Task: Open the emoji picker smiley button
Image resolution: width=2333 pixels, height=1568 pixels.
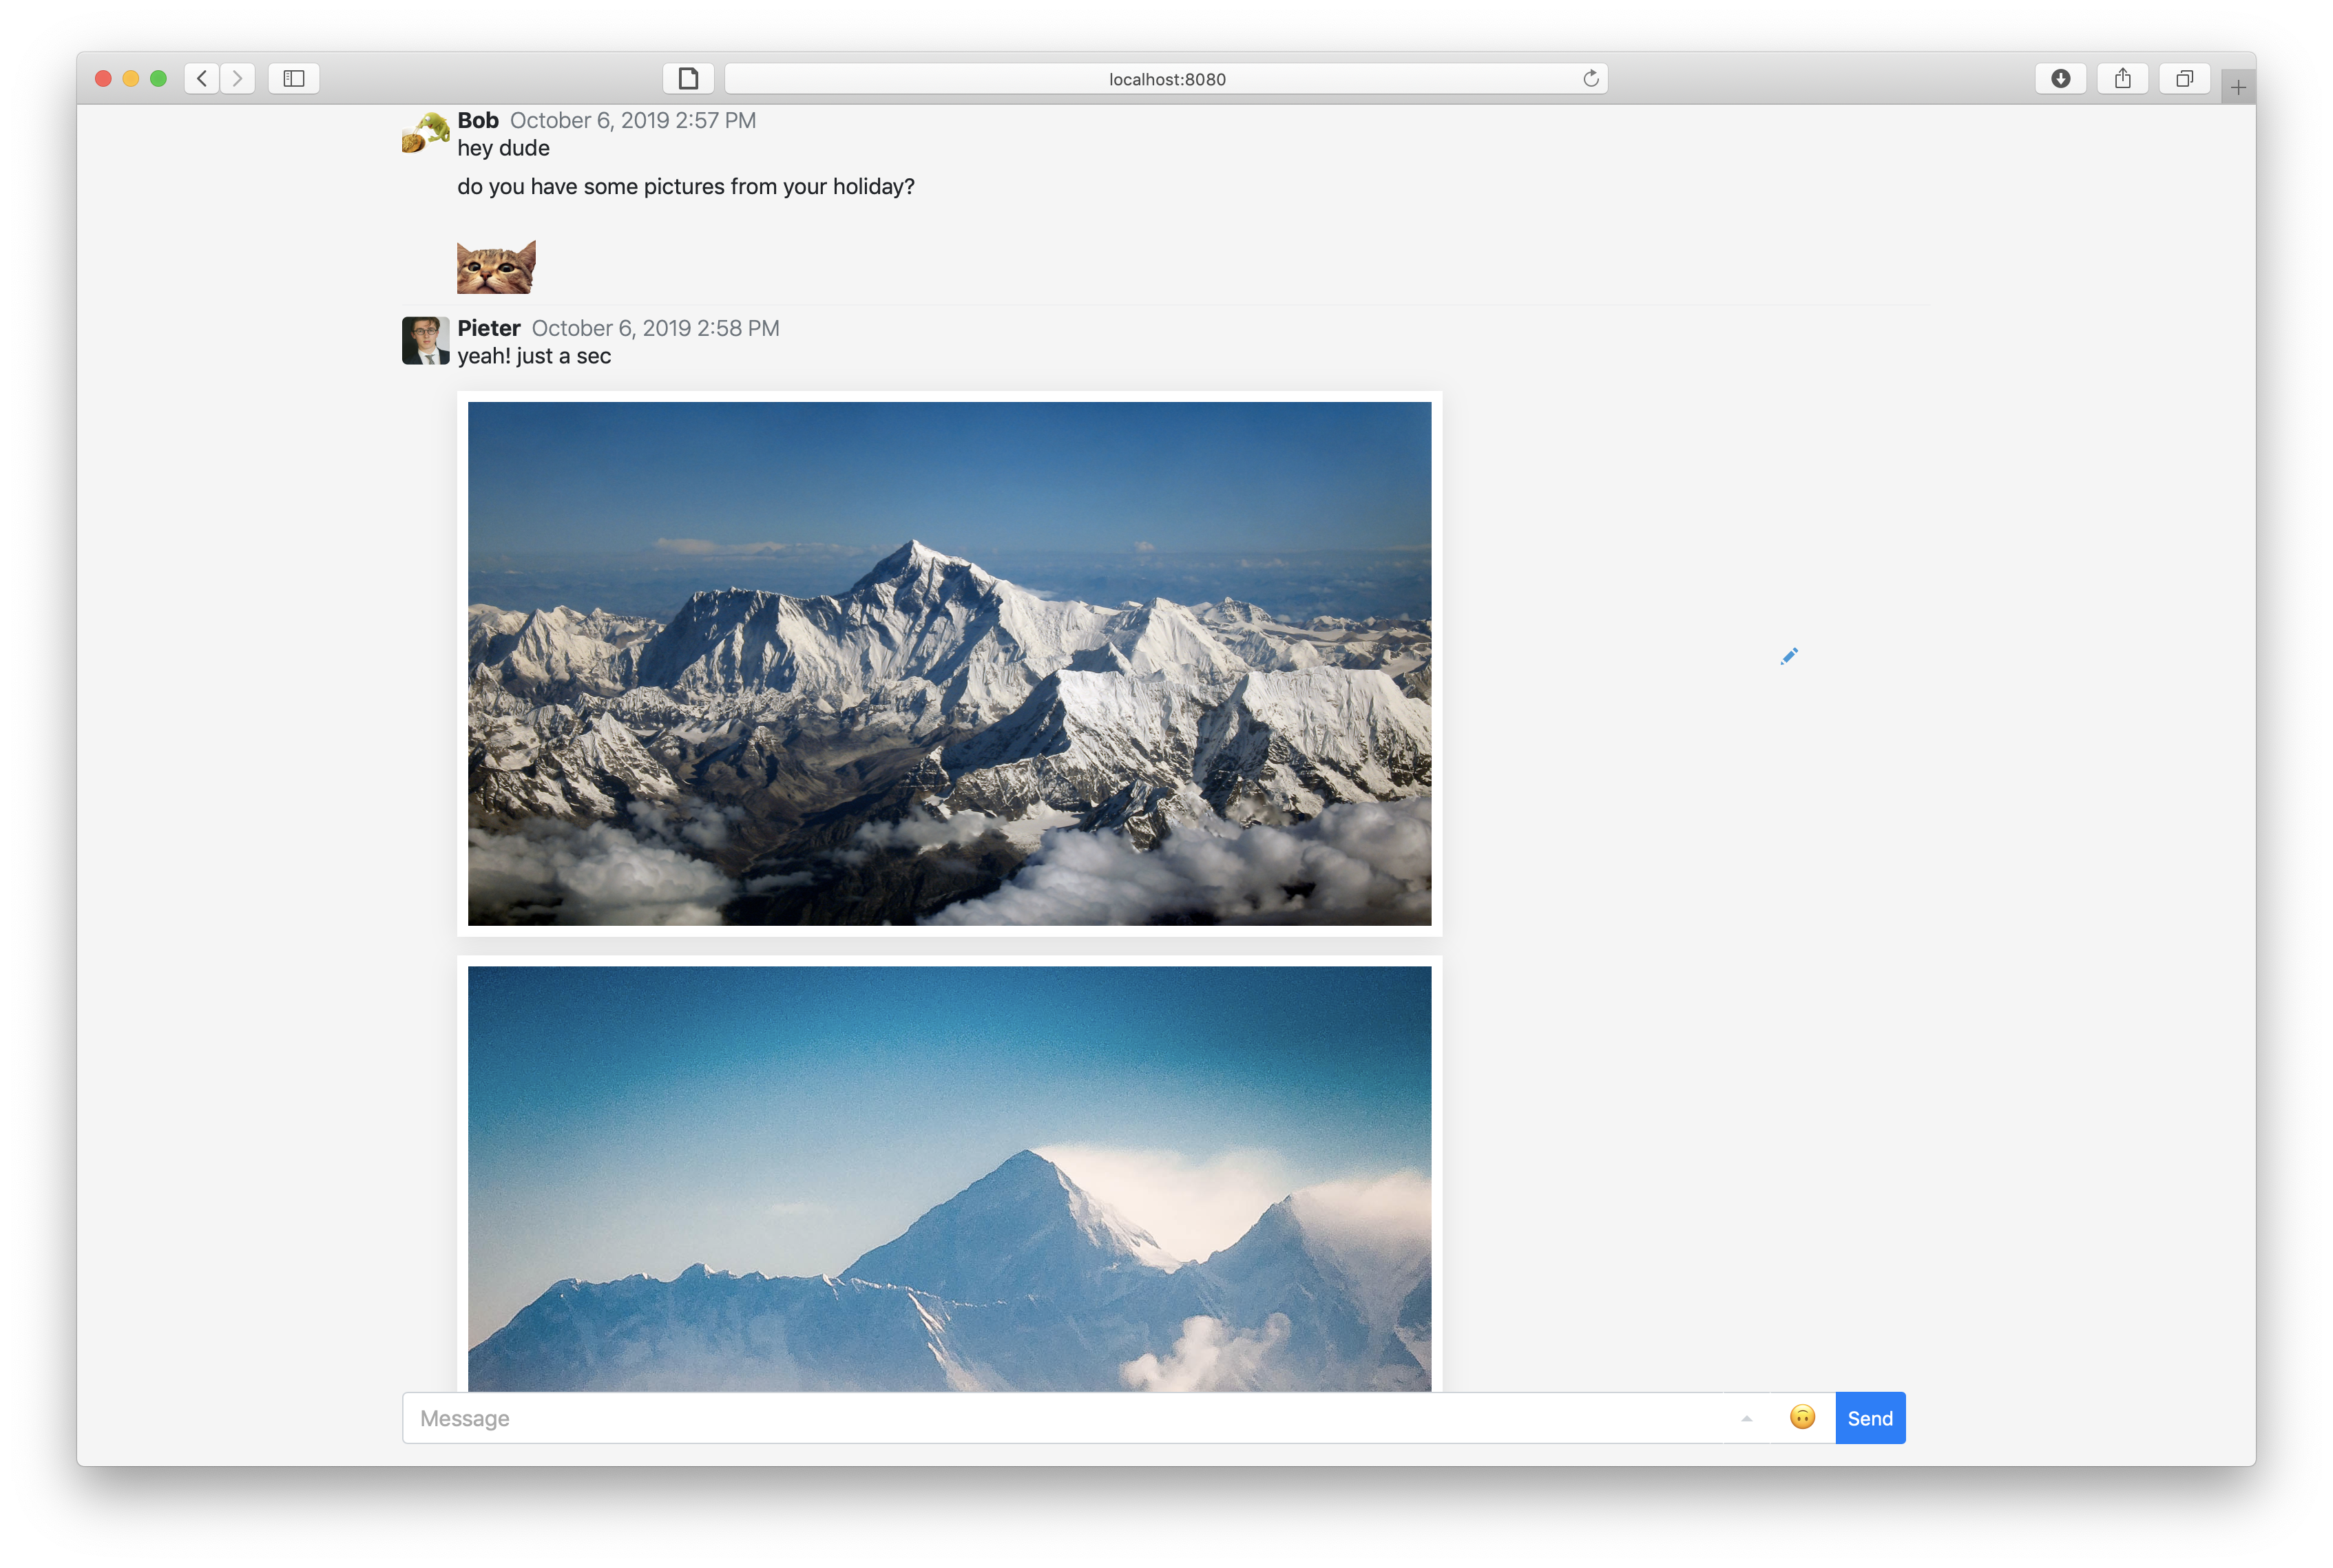Action: tap(1802, 1417)
